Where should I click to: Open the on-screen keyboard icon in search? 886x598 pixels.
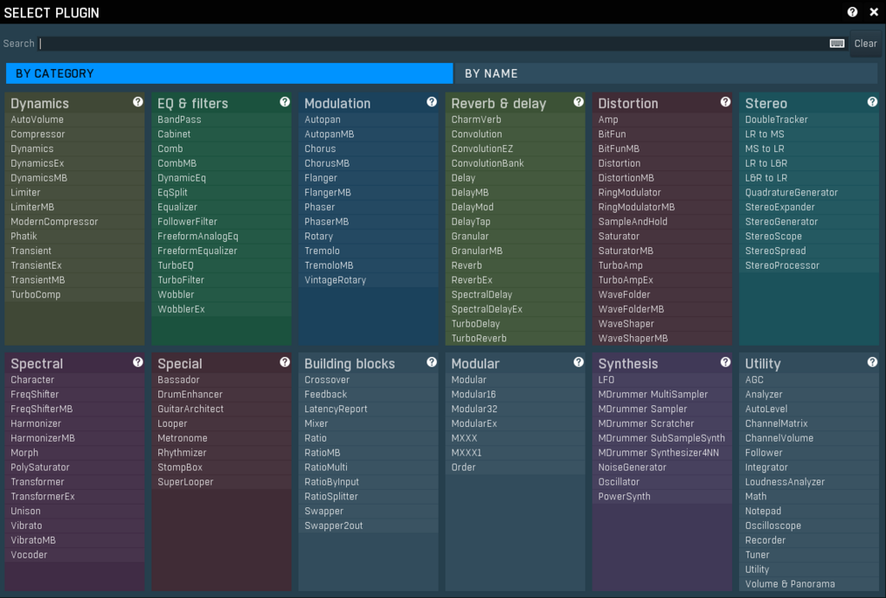coord(837,43)
